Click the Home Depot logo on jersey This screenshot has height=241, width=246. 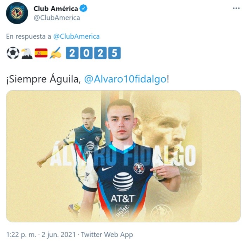coord(123,211)
